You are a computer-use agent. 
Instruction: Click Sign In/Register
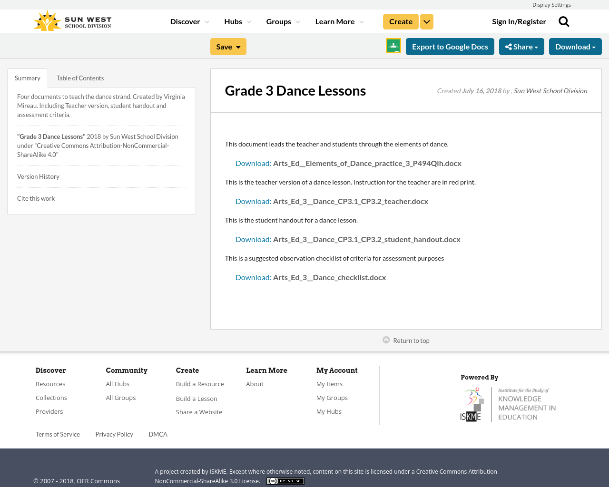[519, 21]
